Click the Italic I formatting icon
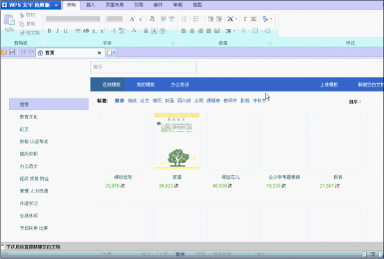This screenshot has width=384, height=259. click(x=58, y=30)
